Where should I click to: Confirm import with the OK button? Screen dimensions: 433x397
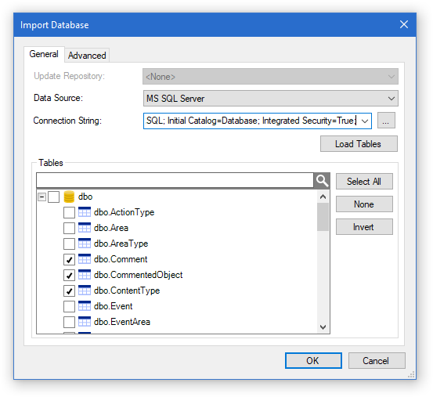[x=313, y=360]
